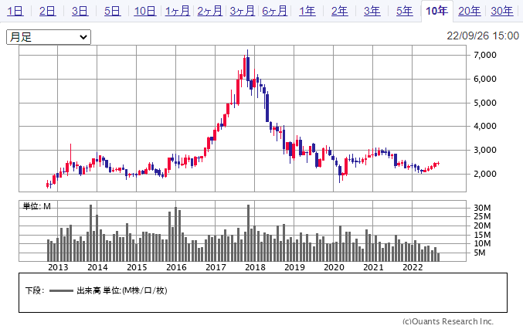
Task: Click the 25M volume axis label
Action: (482, 217)
